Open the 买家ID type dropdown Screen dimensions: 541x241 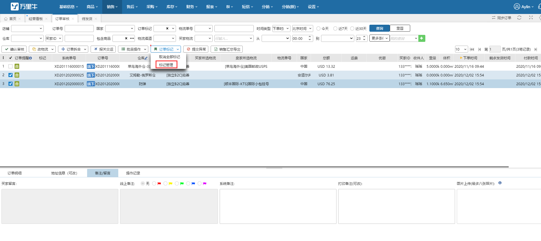coord(54,38)
